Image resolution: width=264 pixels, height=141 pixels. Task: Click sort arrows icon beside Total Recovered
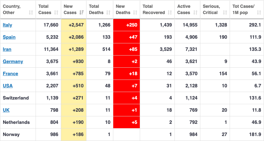point(170,12)
